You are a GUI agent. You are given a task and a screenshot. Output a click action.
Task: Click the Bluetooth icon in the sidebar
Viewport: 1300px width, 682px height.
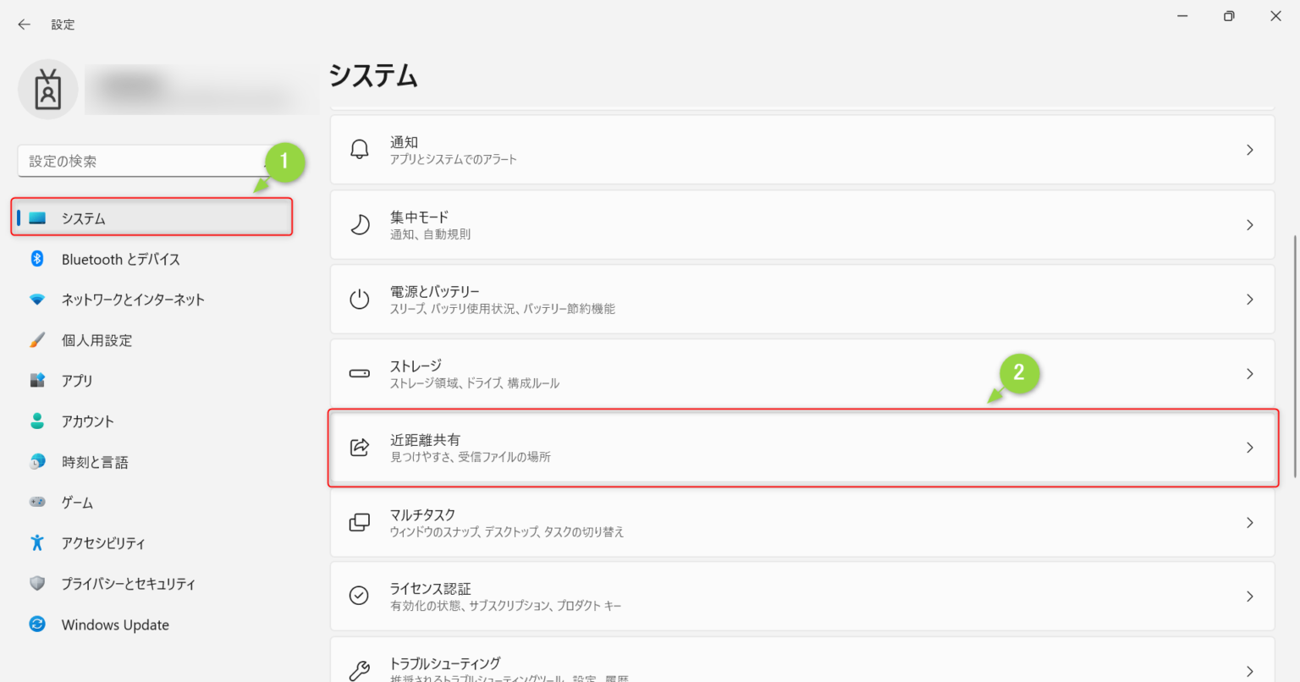point(37,259)
